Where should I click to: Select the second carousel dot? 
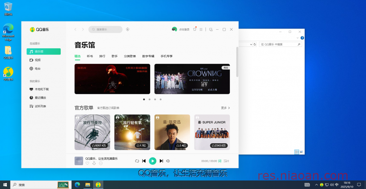(x=150, y=99)
